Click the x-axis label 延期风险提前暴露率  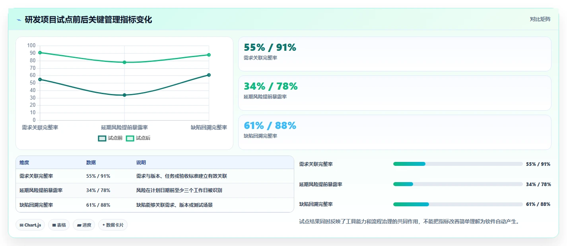[124, 127]
